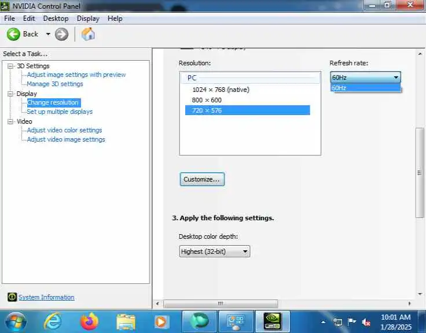Open the File menu
This screenshot has height=333, width=426.
[9, 18]
